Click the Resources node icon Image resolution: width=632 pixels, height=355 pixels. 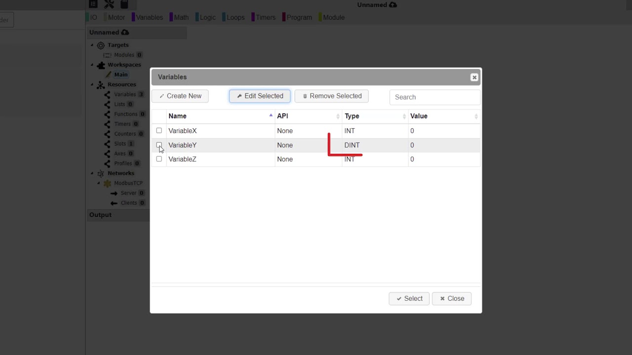click(101, 85)
